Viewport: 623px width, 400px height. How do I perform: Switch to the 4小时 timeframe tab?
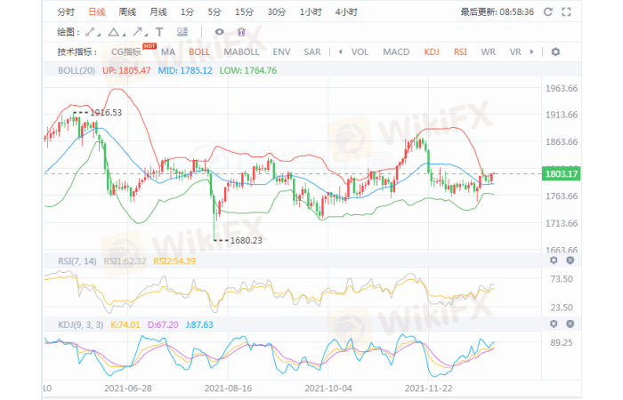[x=346, y=12]
